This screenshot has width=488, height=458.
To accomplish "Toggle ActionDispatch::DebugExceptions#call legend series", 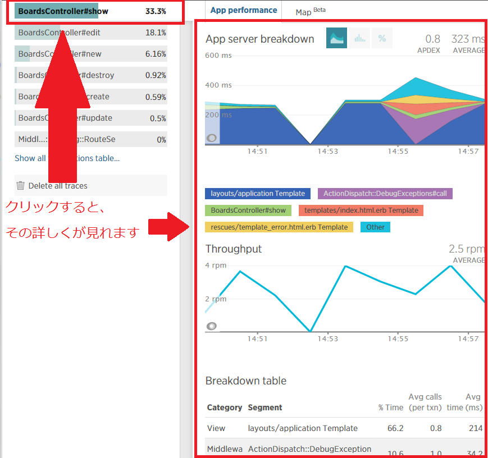I will 385,194.
